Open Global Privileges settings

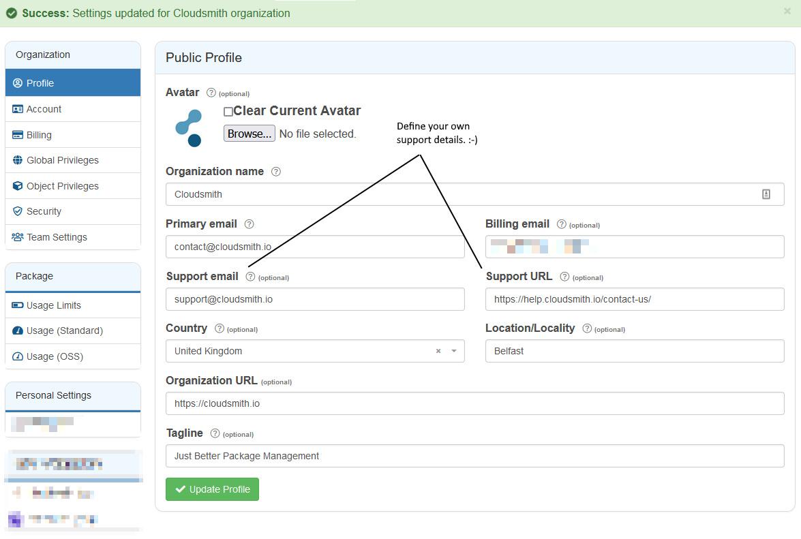(x=73, y=160)
